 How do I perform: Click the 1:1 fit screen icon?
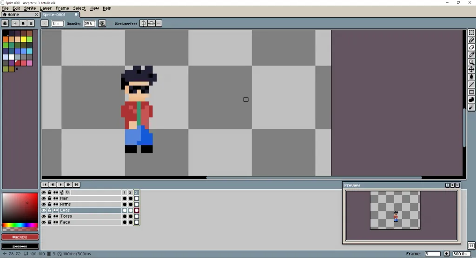[471, 245]
